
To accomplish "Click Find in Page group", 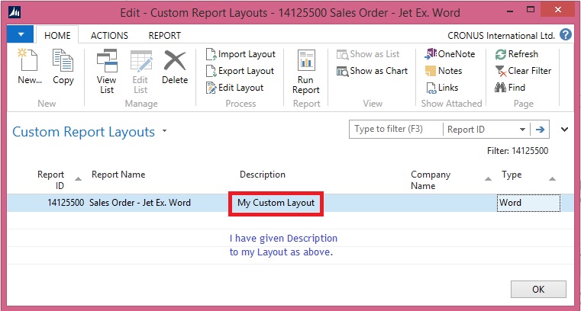I will [510, 88].
